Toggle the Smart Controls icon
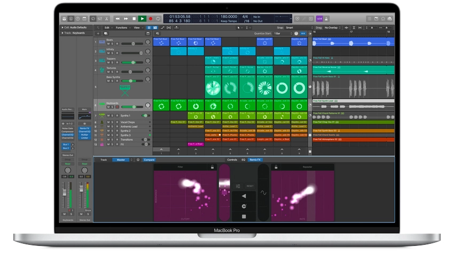The width and height of the screenshot is (454, 255). (93, 19)
